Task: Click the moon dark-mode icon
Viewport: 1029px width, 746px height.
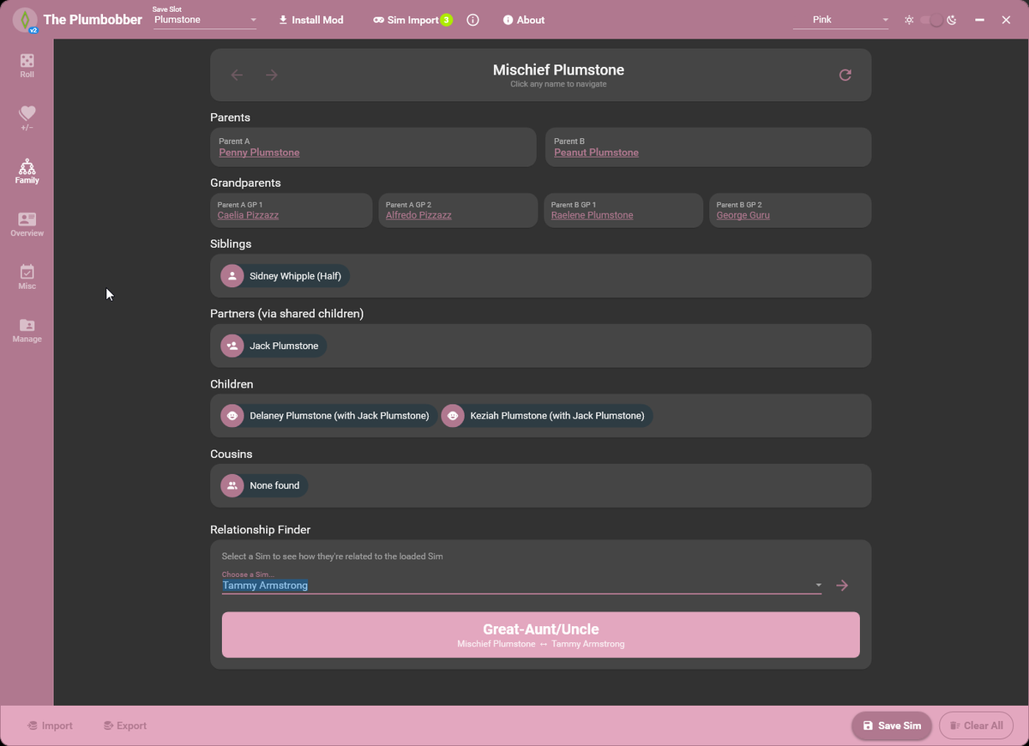Action: click(x=951, y=20)
